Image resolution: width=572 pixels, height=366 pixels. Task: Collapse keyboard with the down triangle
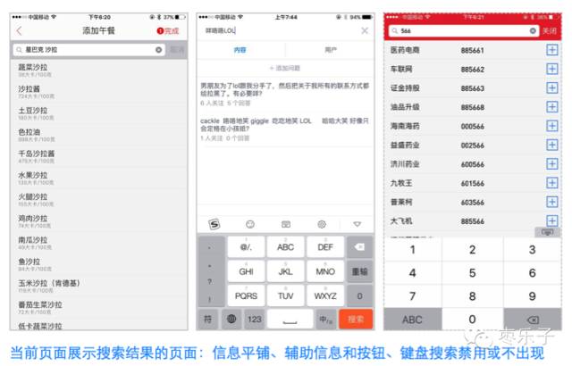(357, 224)
